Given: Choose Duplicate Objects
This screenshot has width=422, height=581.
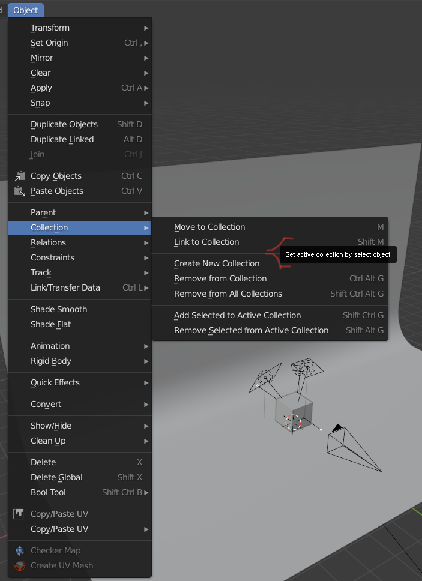Looking at the screenshot, I should coord(80,124).
